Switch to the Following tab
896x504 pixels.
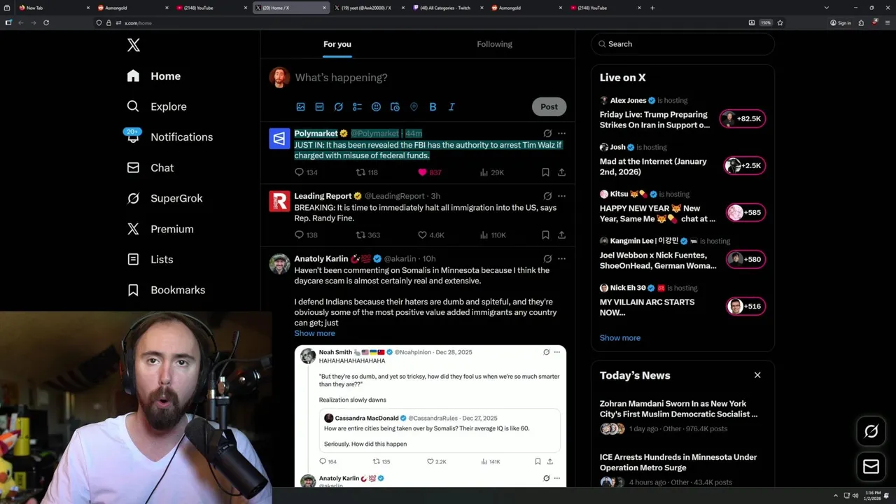pyautogui.click(x=495, y=44)
